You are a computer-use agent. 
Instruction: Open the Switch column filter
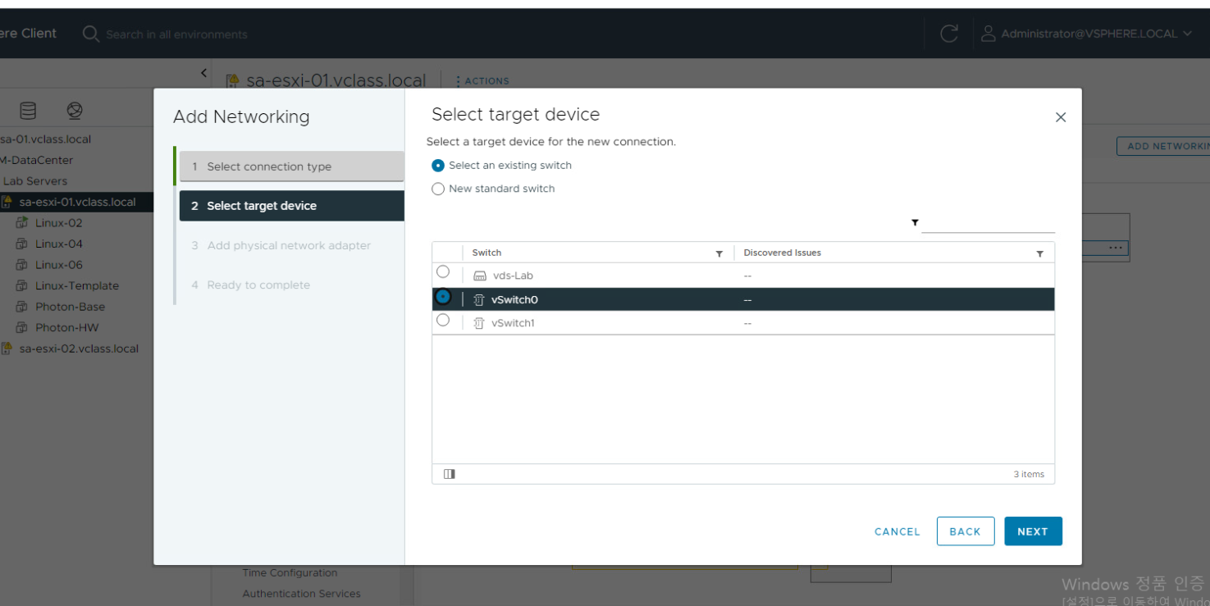(719, 253)
